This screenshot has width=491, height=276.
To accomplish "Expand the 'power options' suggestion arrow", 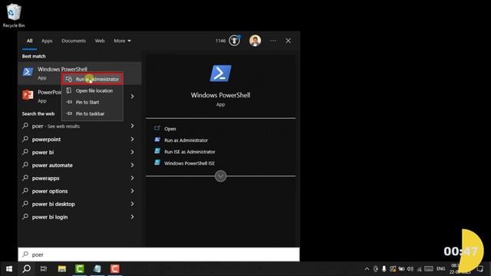I will pos(132,191).
